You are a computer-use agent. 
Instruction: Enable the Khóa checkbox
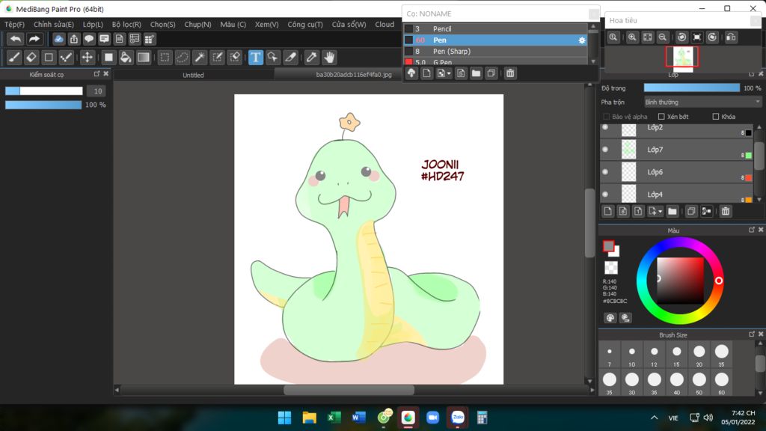click(716, 117)
